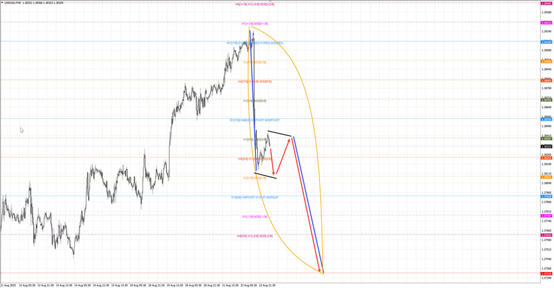
Task: Click the D1[6/8] H4PIVOT H1SUP M30SUP label
Action: [255, 197]
